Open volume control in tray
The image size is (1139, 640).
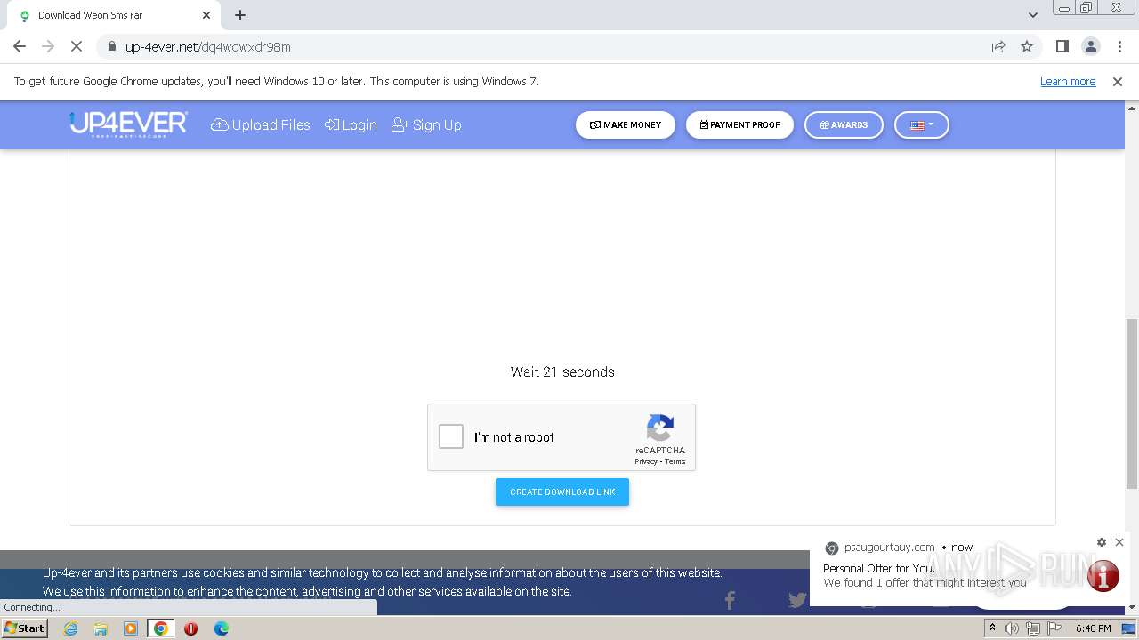[x=1012, y=628]
